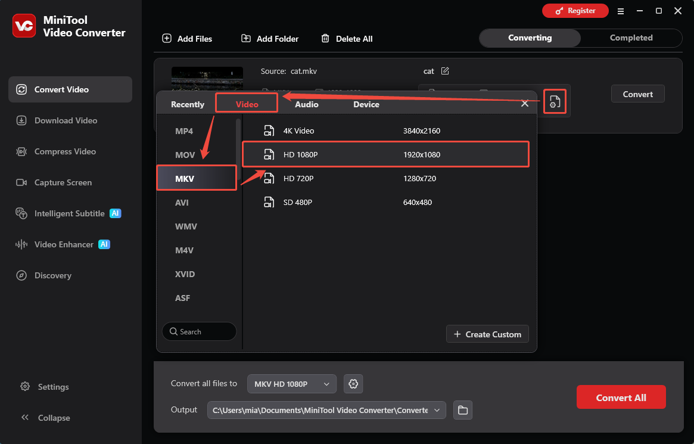This screenshot has height=444, width=694.
Task: Choose the HD 1080P preset row
Action: (385, 154)
